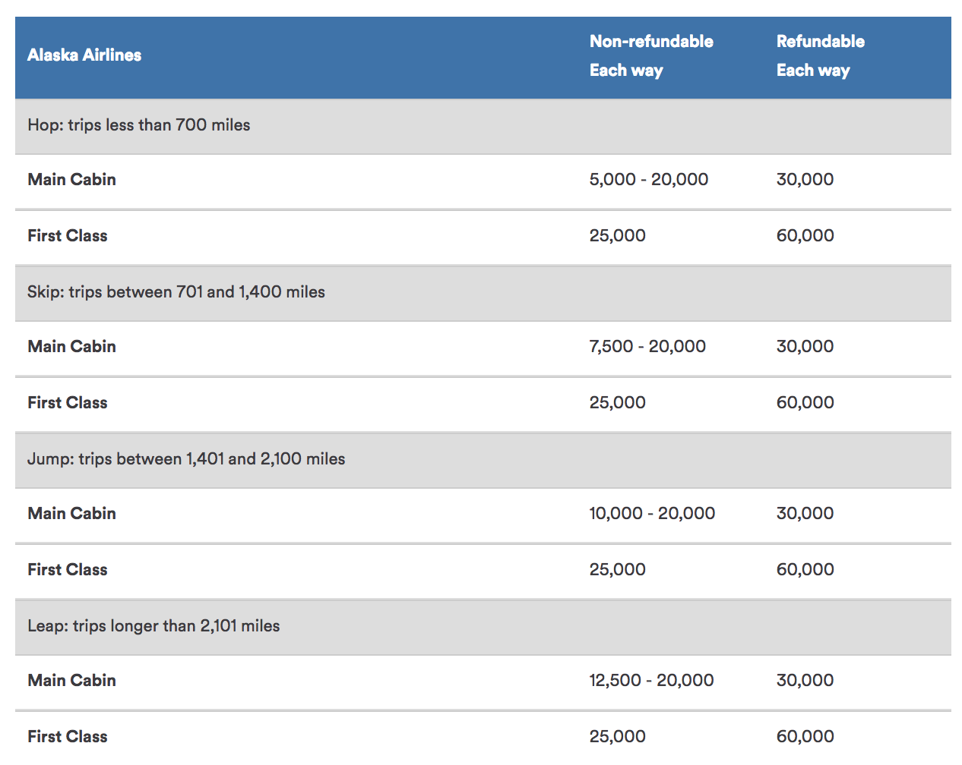
Task: Select the 5,000 - 20,000 value
Action: (x=649, y=180)
